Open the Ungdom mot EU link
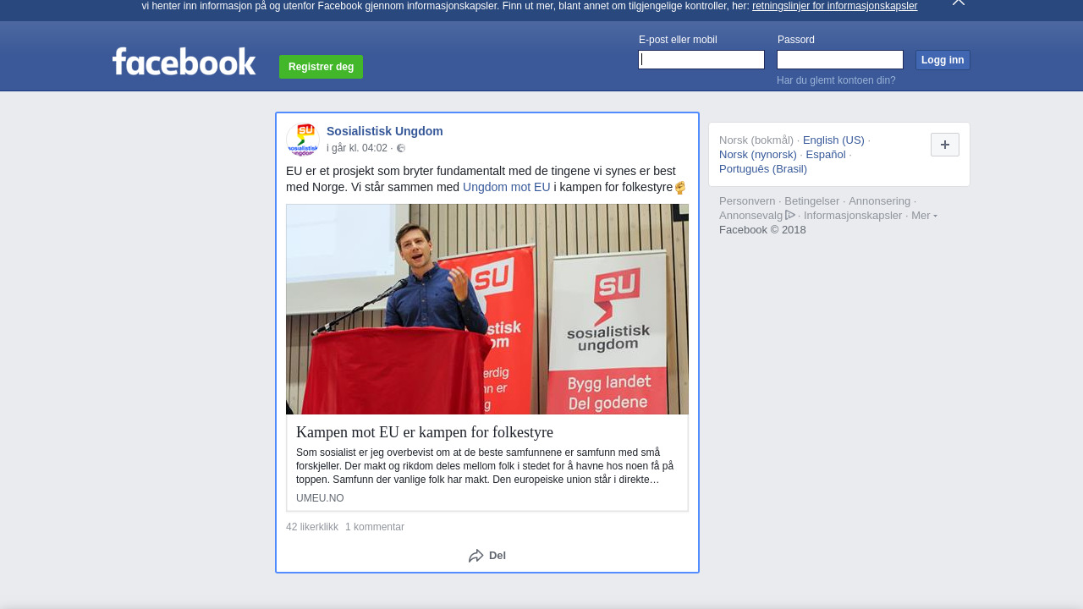 [x=507, y=187]
